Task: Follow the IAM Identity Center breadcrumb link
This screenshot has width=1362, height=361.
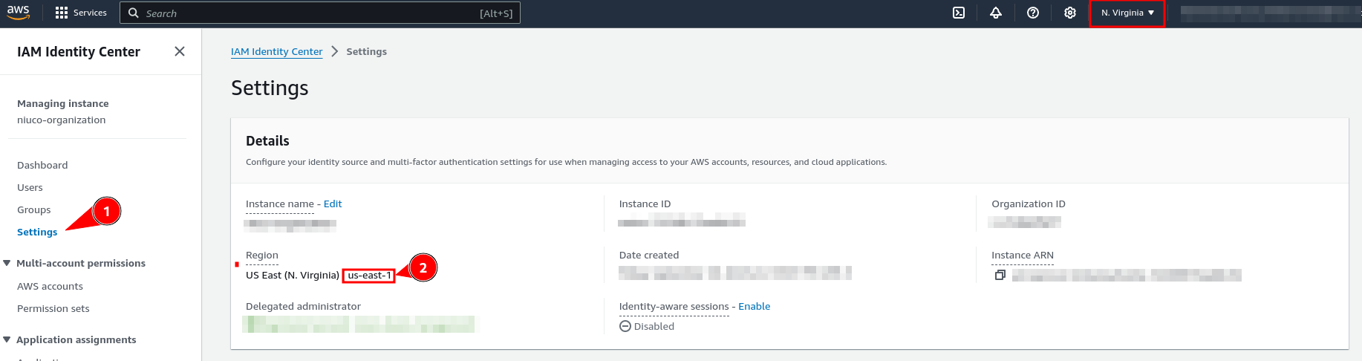Action: [277, 51]
